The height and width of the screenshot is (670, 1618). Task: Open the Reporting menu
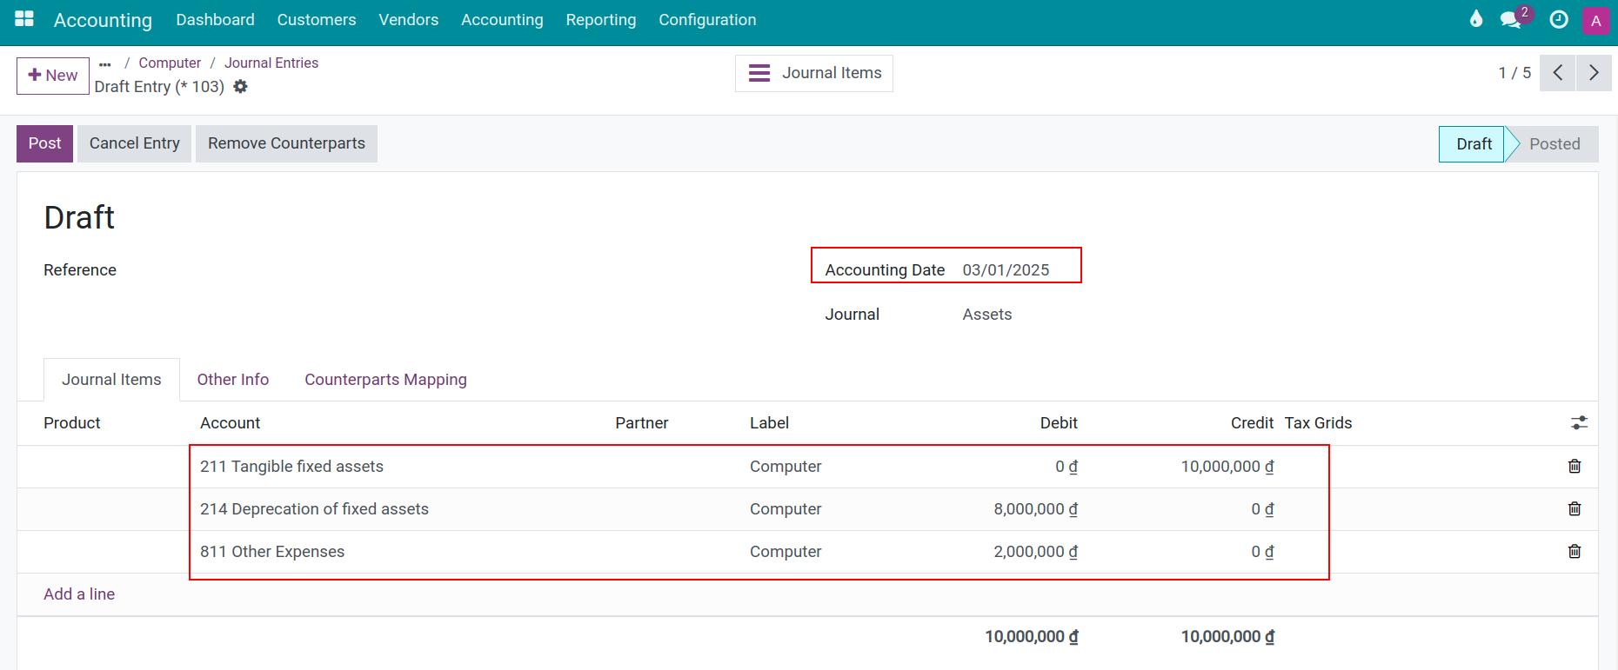coord(600,20)
